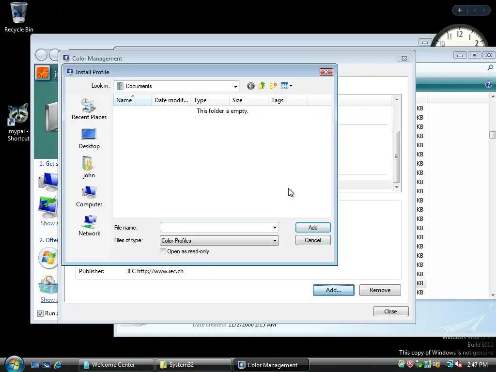
Task: Check the Open as read-only box
Action: point(163,251)
